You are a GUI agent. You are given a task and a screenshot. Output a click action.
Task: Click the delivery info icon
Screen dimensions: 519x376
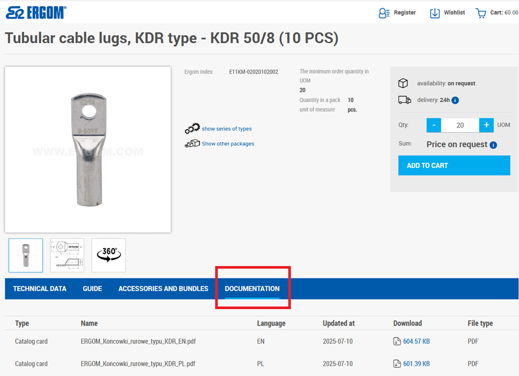pyautogui.click(x=455, y=101)
